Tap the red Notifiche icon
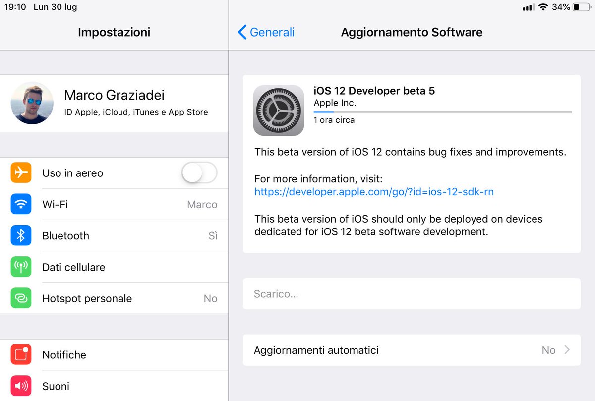Viewport: 595px width, 401px height. 21,354
